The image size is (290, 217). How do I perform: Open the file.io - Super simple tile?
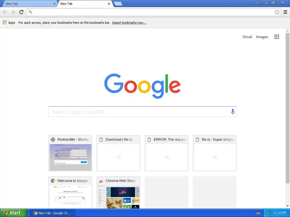215,153
